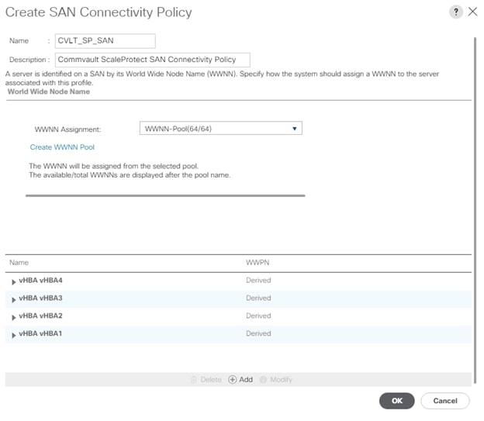Select the vHBA4 Derived WWPN cell

(x=258, y=281)
